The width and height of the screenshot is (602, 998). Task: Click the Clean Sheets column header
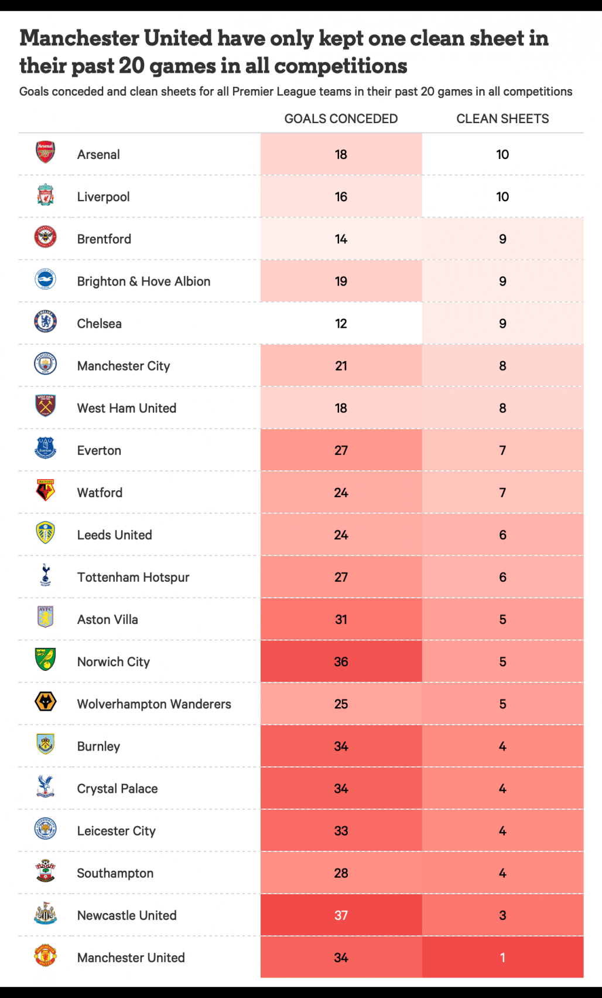tap(502, 119)
